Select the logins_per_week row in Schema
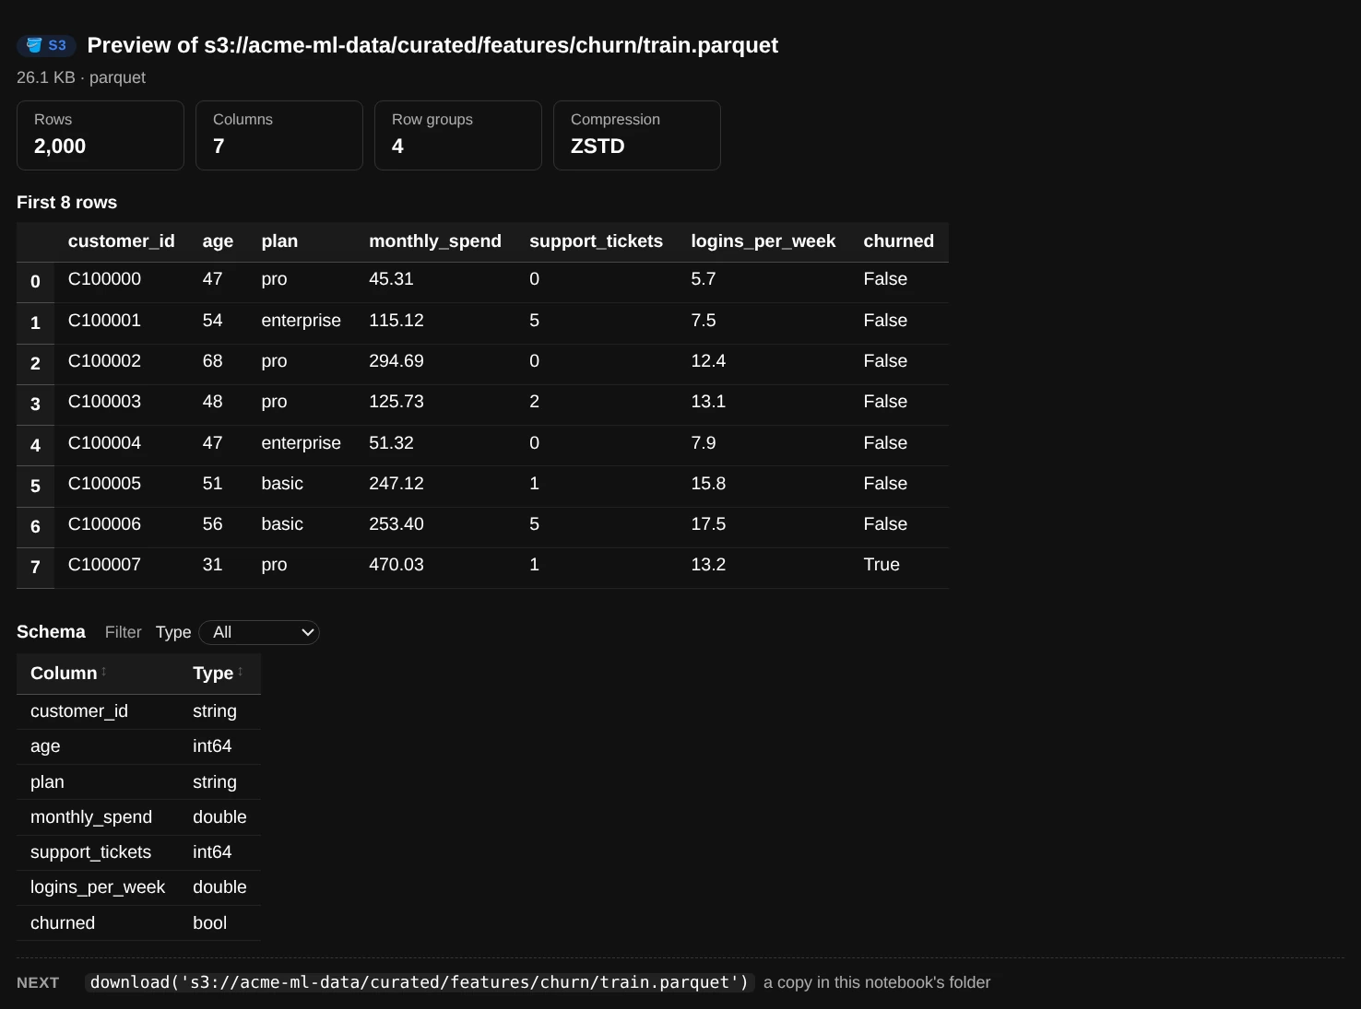The width and height of the screenshot is (1361, 1009). click(138, 887)
